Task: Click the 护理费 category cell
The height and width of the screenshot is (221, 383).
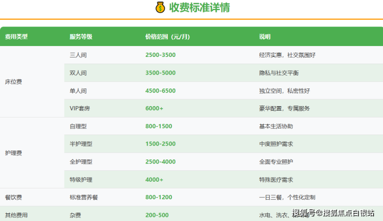Action: pyautogui.click(x=13, y=153)
